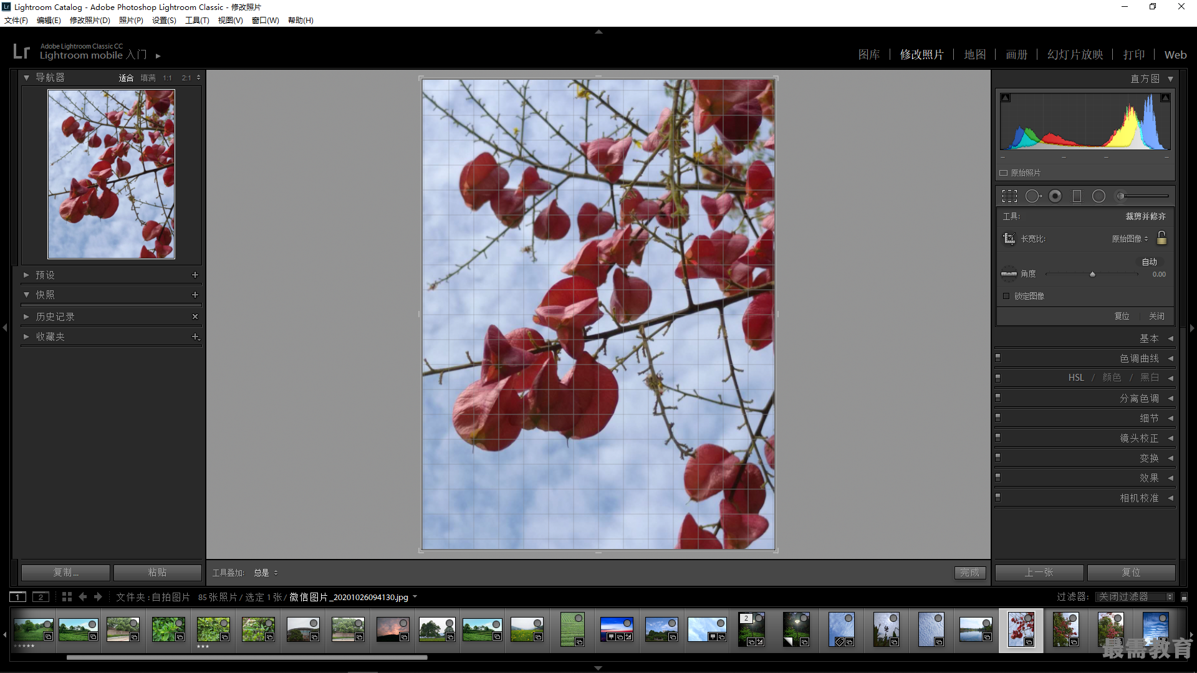This screenshot has height=673, width=1197.
Task: Go forward with the right arrow icon
Action: click(98, 597)
